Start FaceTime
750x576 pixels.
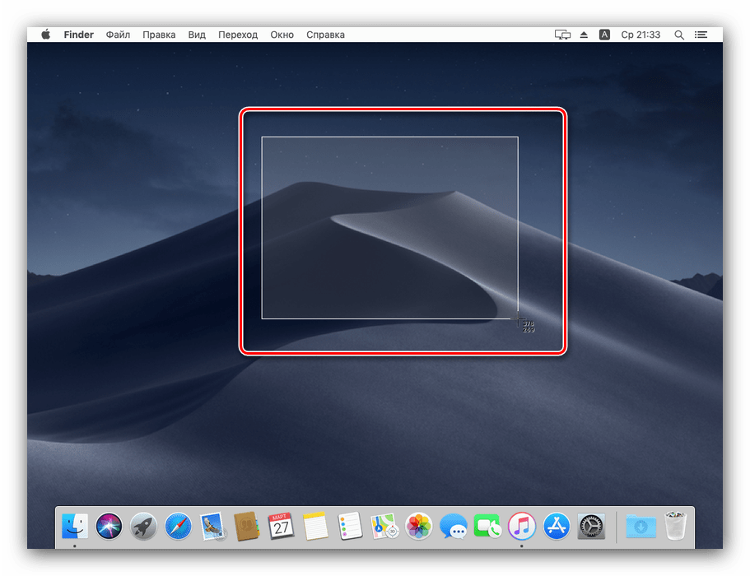point(487,527)
